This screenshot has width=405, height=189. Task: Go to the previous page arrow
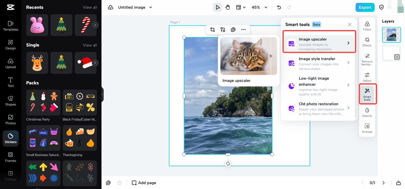point(363,183)
